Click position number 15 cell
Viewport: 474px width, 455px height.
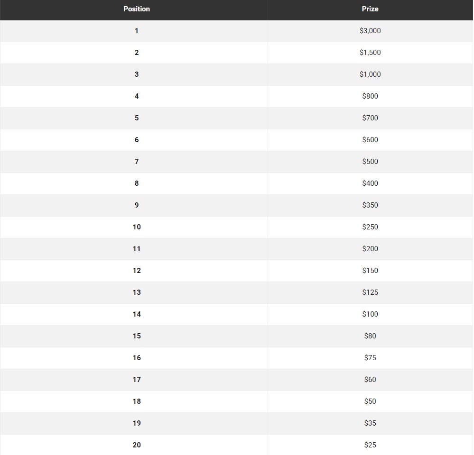click(x=137, y=336)
